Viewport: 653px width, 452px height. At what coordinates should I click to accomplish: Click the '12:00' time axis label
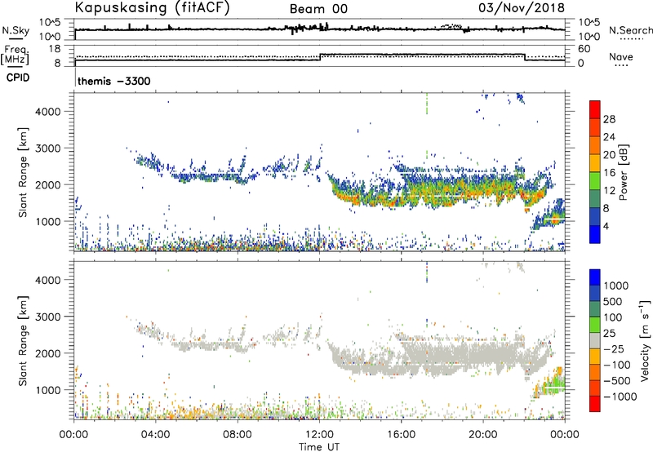click(319, 434)
